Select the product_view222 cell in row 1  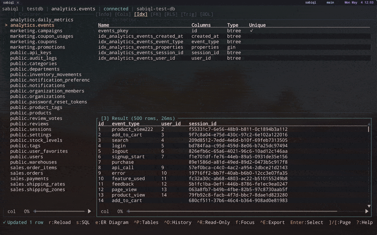coord(132,129)
